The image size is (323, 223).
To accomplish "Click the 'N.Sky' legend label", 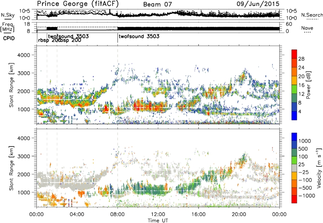I will click(8, 15).
